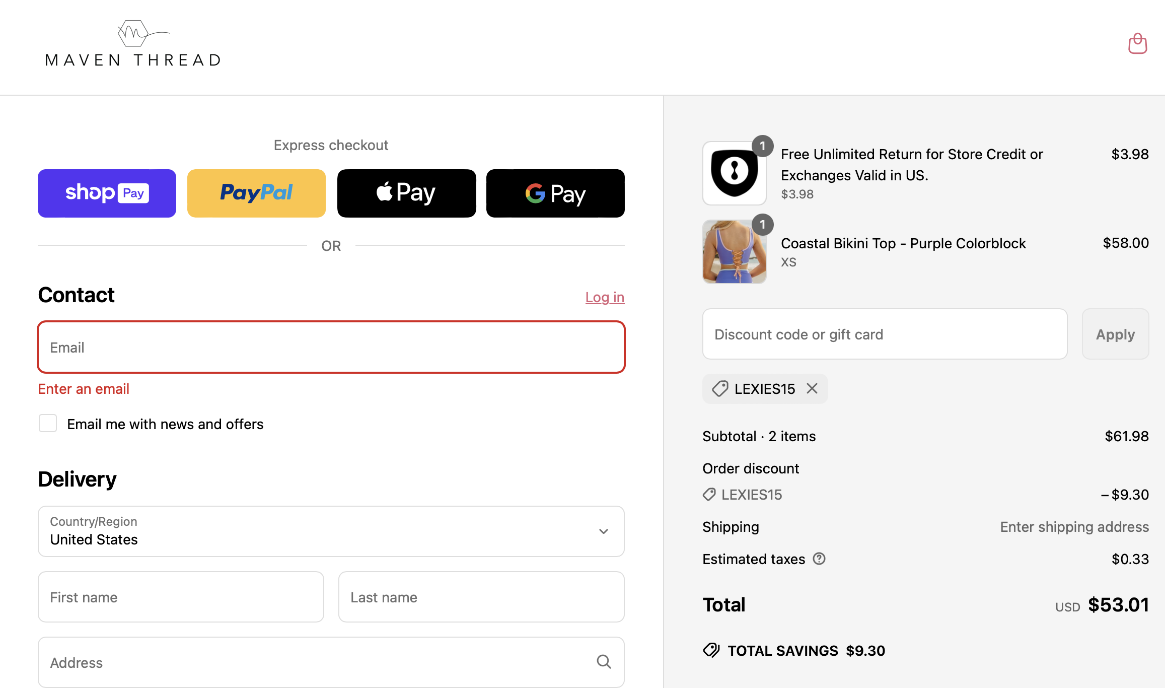Screen dimensions: 1165x688
Task: Open the Log in link
Action: point(605,297)
